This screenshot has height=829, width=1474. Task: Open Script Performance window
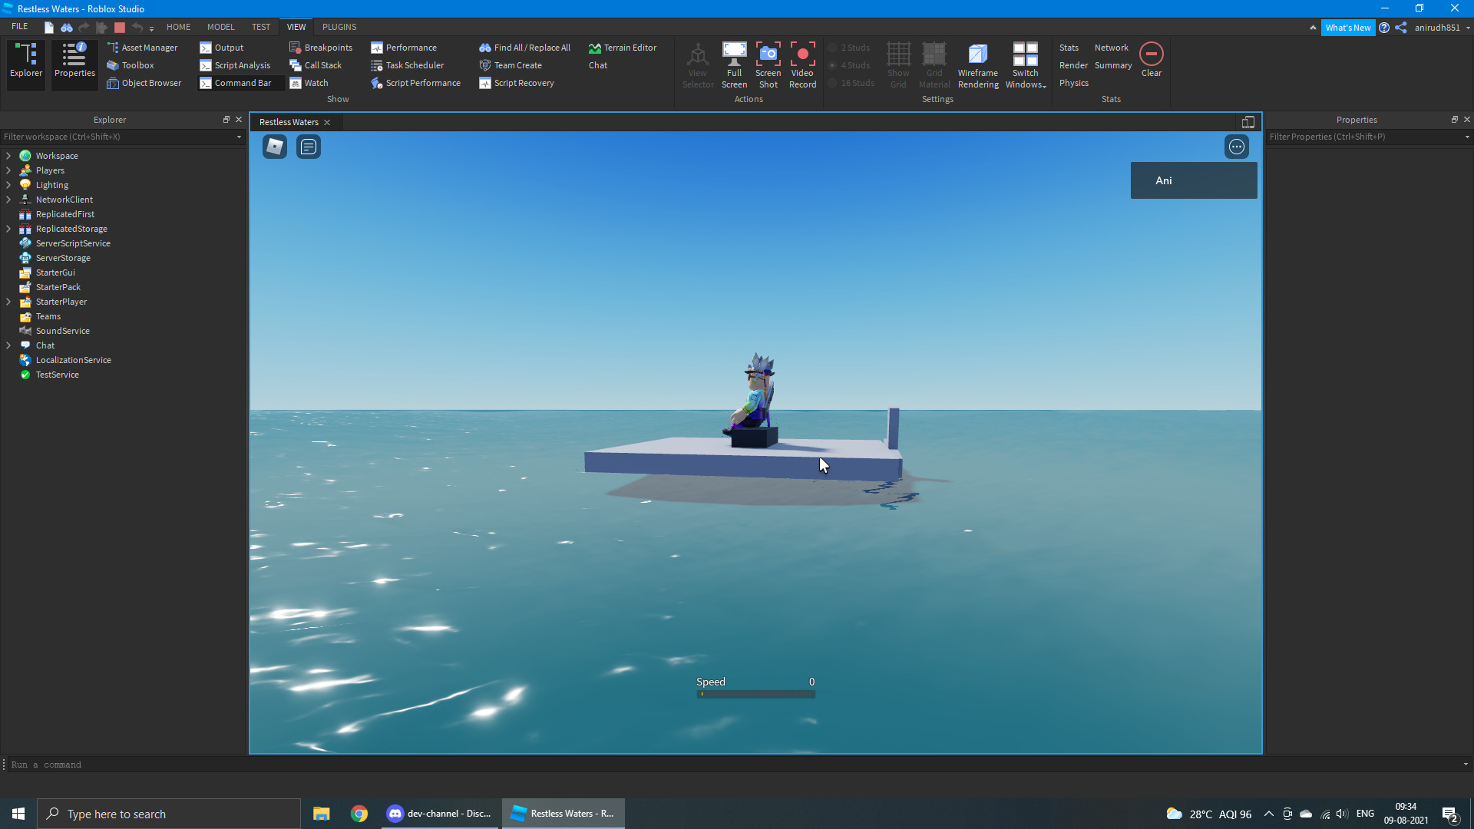[x=416, y=83]
